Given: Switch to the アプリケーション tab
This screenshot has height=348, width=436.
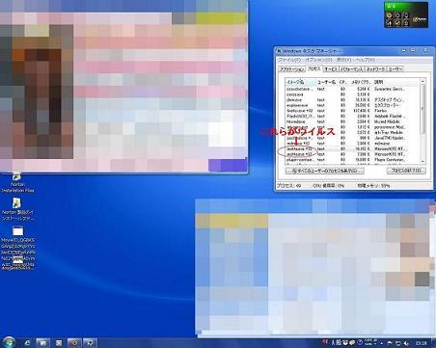Looking at the screenshot, I should pyautogui.click(x=291, y=69).
